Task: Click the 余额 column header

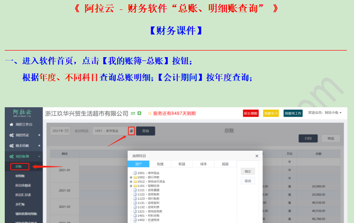Action: click(x=318, y=154)
